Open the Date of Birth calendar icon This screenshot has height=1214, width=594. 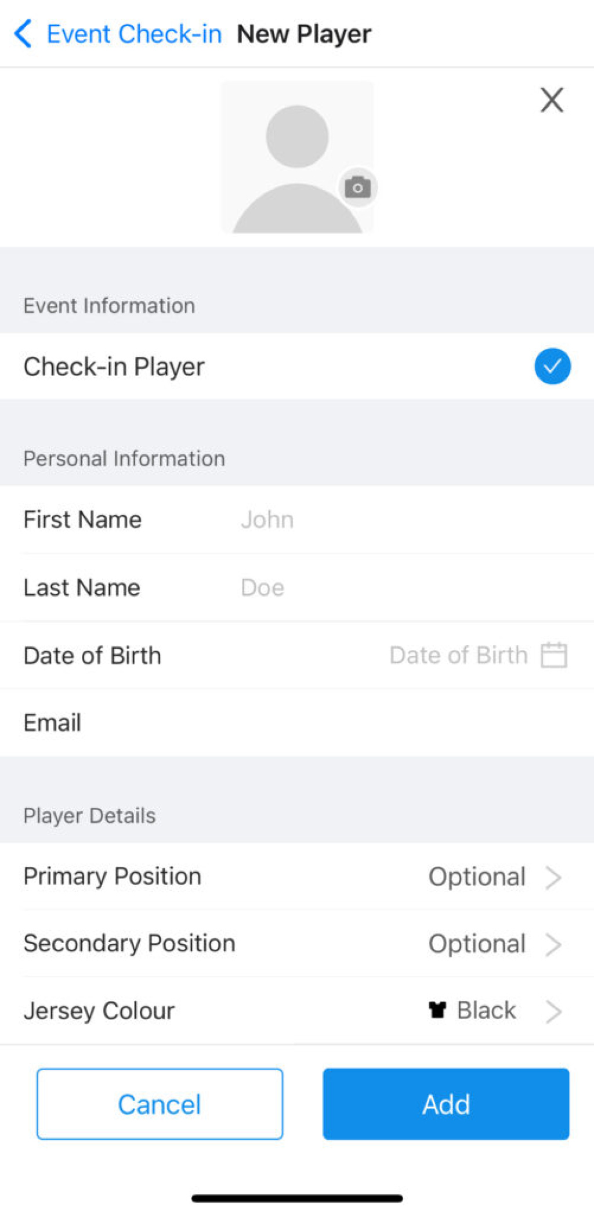click(553, 655)
